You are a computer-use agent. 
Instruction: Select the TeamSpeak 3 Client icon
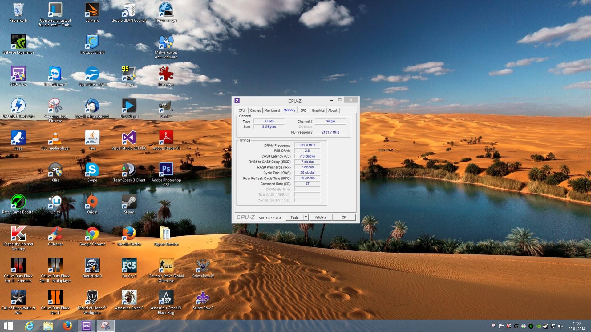(x=129, y=173)
